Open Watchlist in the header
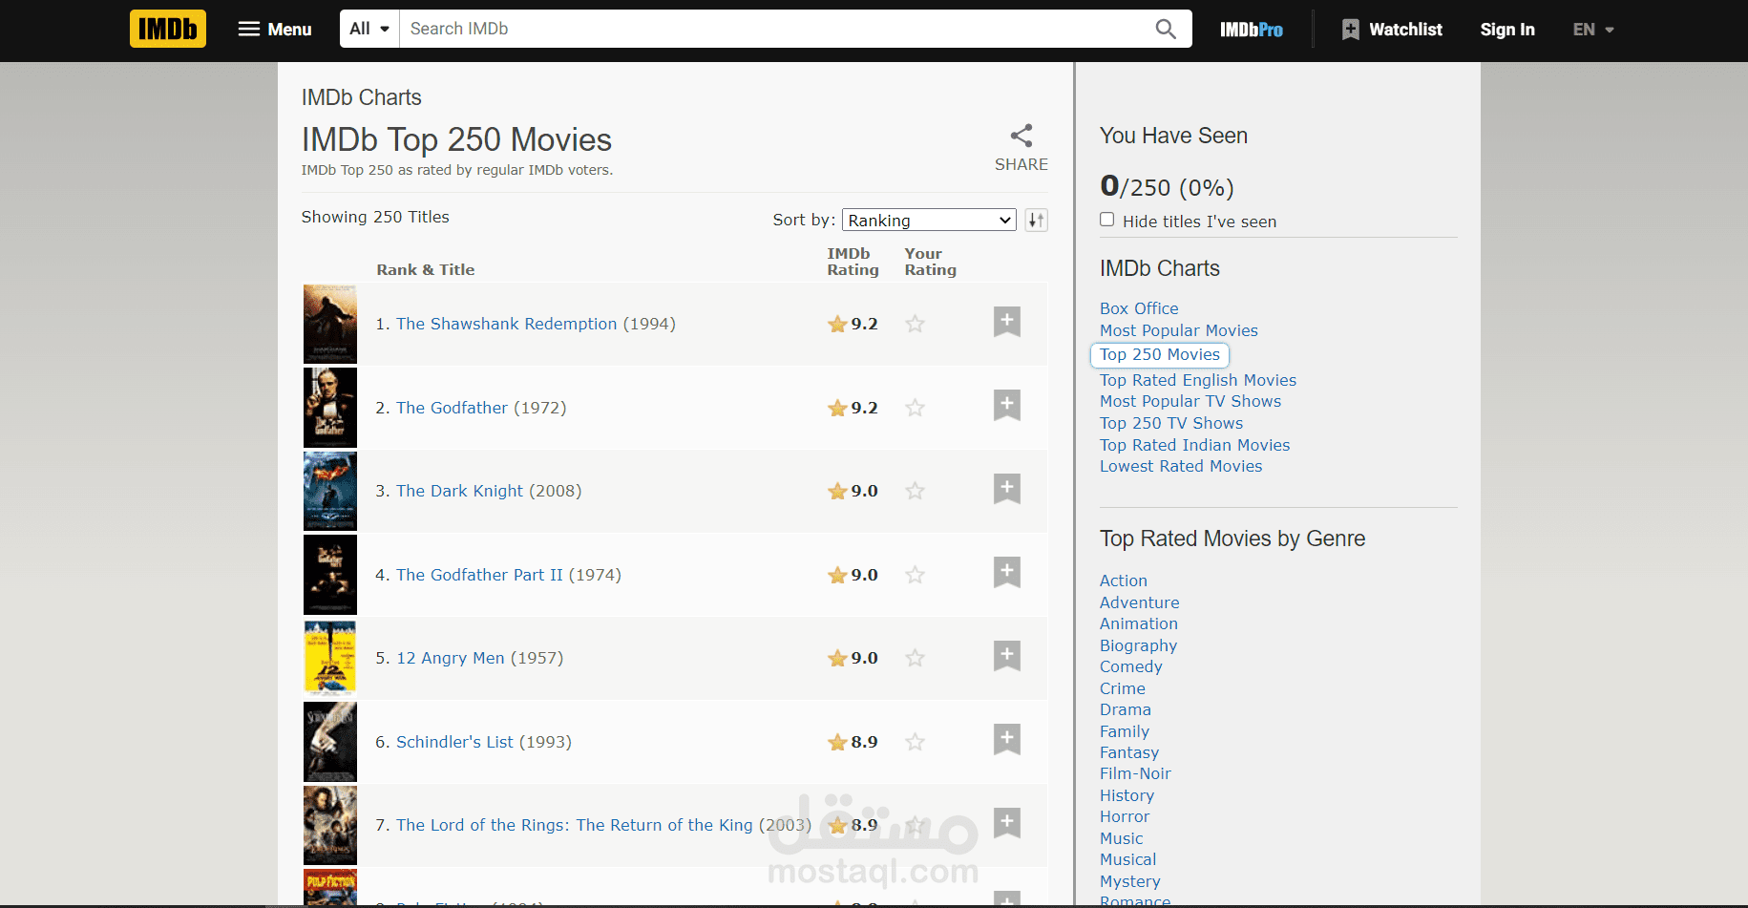Screen dimensions: 1748x908 click(x=1392, y=30)
